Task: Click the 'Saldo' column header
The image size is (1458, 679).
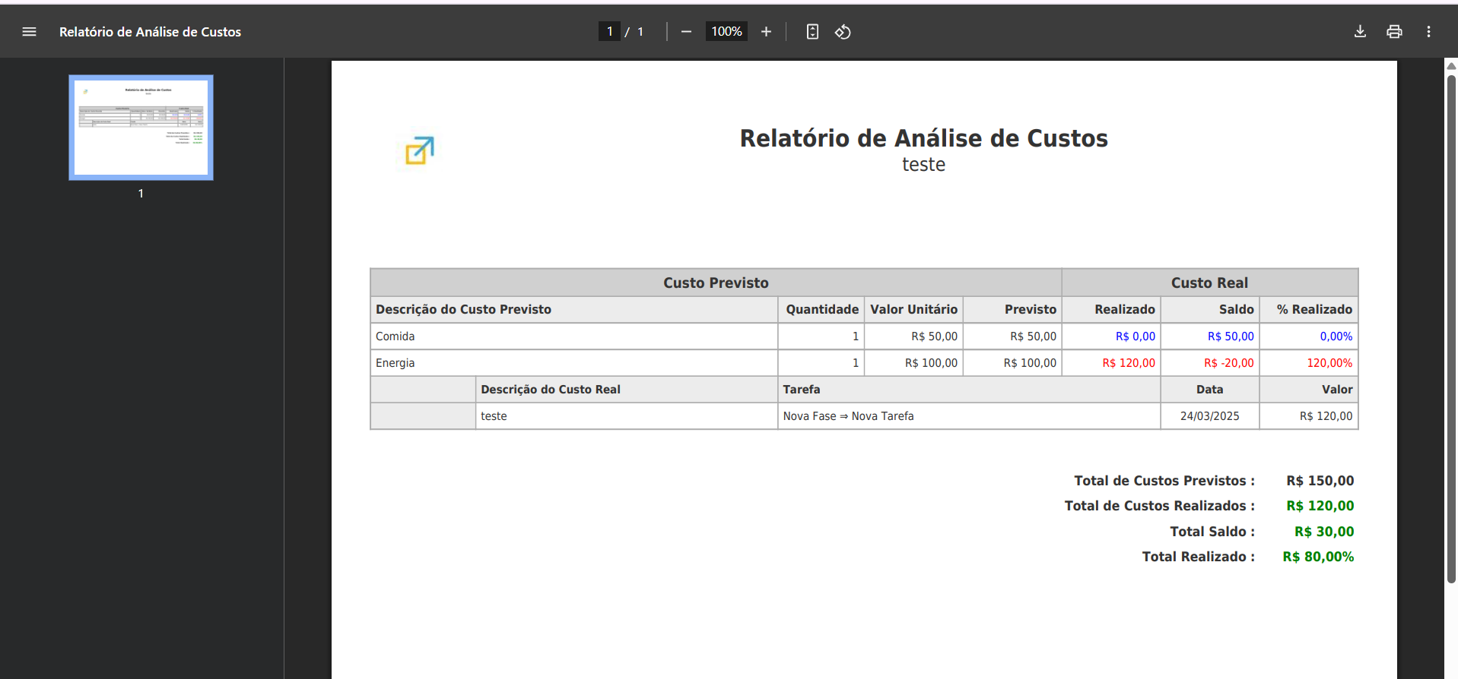Action: click(1210, 309)
